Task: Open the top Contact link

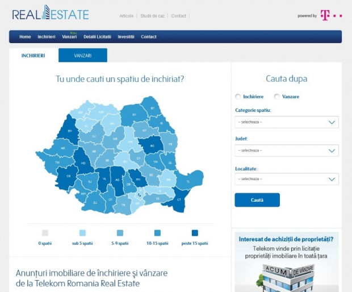Action: coord(178,16)
